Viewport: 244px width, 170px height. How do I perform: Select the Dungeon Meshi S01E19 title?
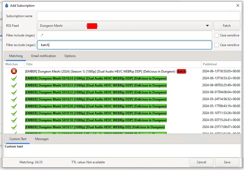pos(96,113)
